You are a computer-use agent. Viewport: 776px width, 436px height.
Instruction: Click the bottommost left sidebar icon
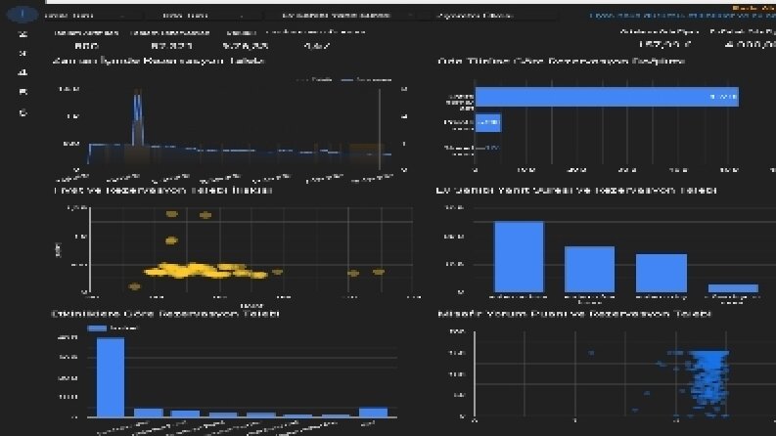(23, 112)
